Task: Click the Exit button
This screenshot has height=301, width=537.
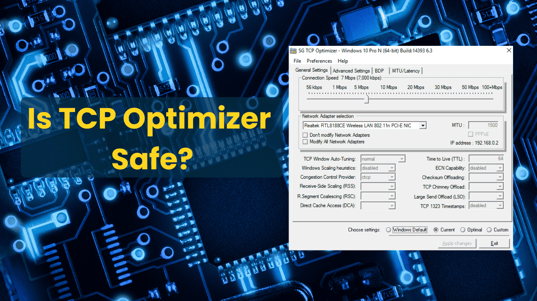Action: coord(494,243)
